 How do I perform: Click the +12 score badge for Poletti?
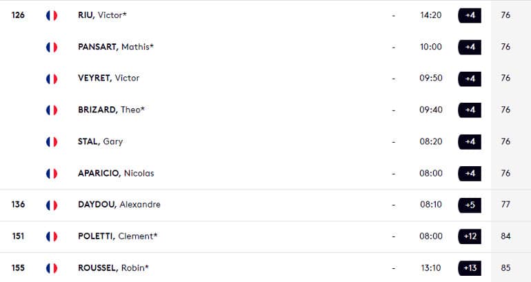pyautogui.click(x=470, y=236)
